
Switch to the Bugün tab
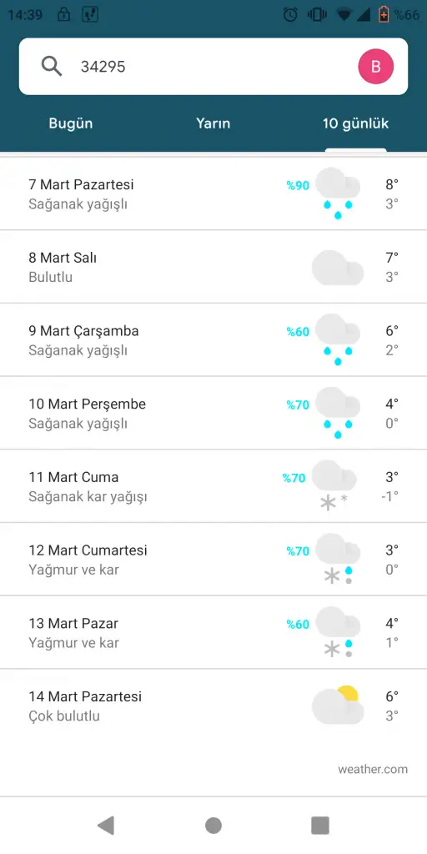point(71,123)
